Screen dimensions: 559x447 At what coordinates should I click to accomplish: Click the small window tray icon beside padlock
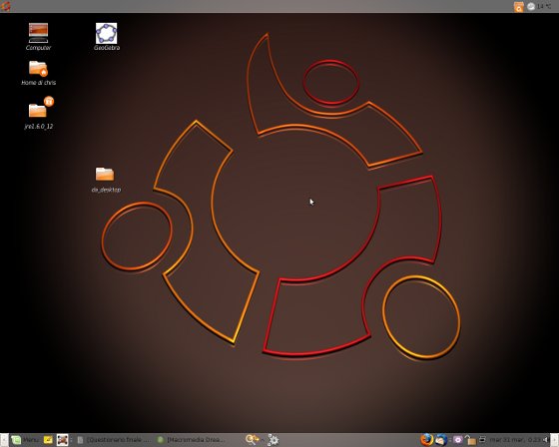click(x=482, y=439)
